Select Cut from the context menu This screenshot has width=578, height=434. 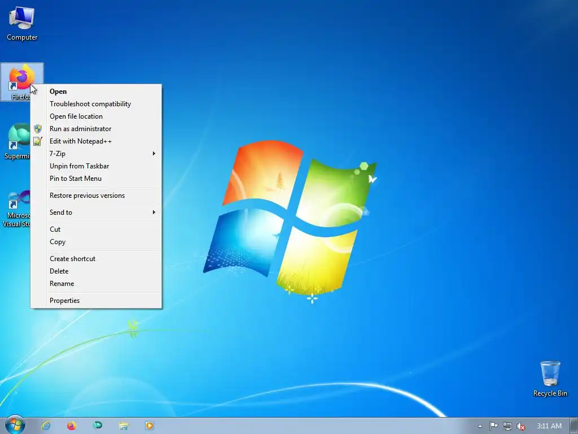[x=96, y=229]
